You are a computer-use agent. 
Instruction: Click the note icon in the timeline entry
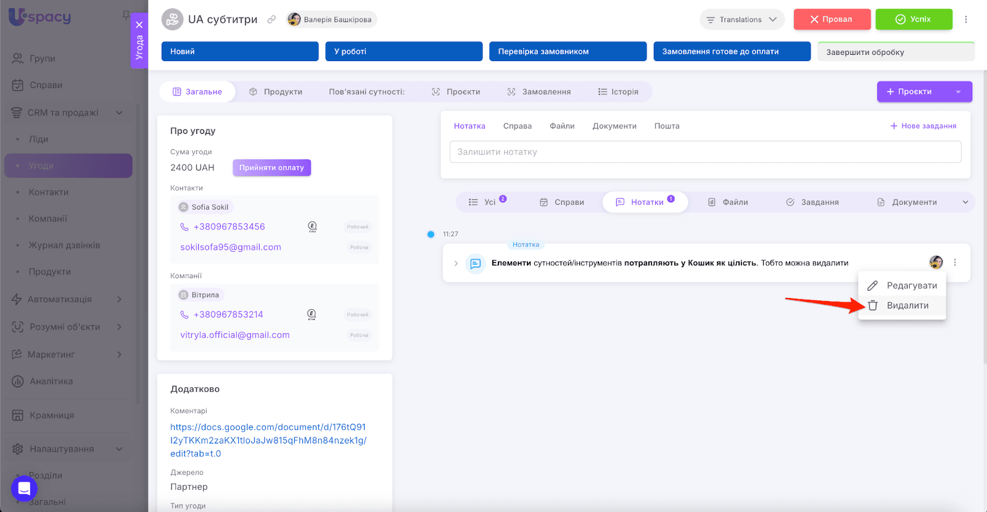(475, 263)
